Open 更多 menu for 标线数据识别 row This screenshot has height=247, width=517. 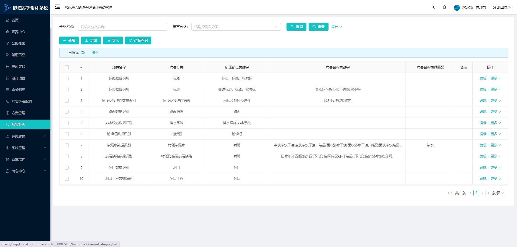click(x=495, y=78)
